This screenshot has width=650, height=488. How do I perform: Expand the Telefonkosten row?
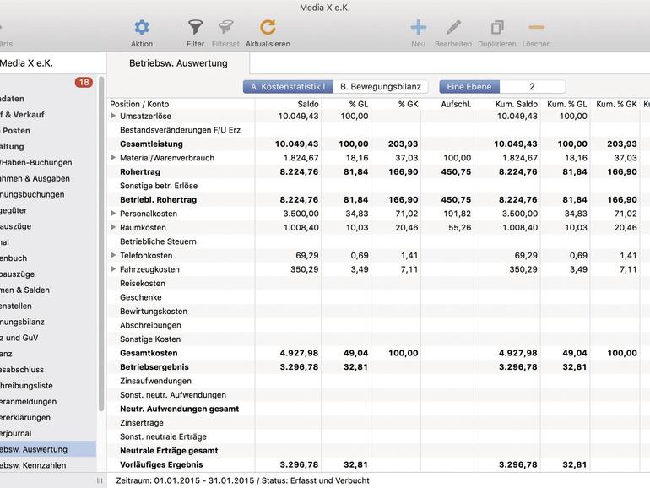(x=113, y=255)
